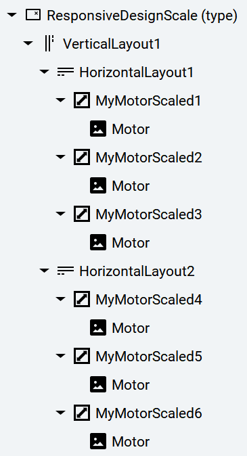Select the Motor label under MyMotorScaled4
The height and width of the screenshot is (456, 247).
pos(131,328)
